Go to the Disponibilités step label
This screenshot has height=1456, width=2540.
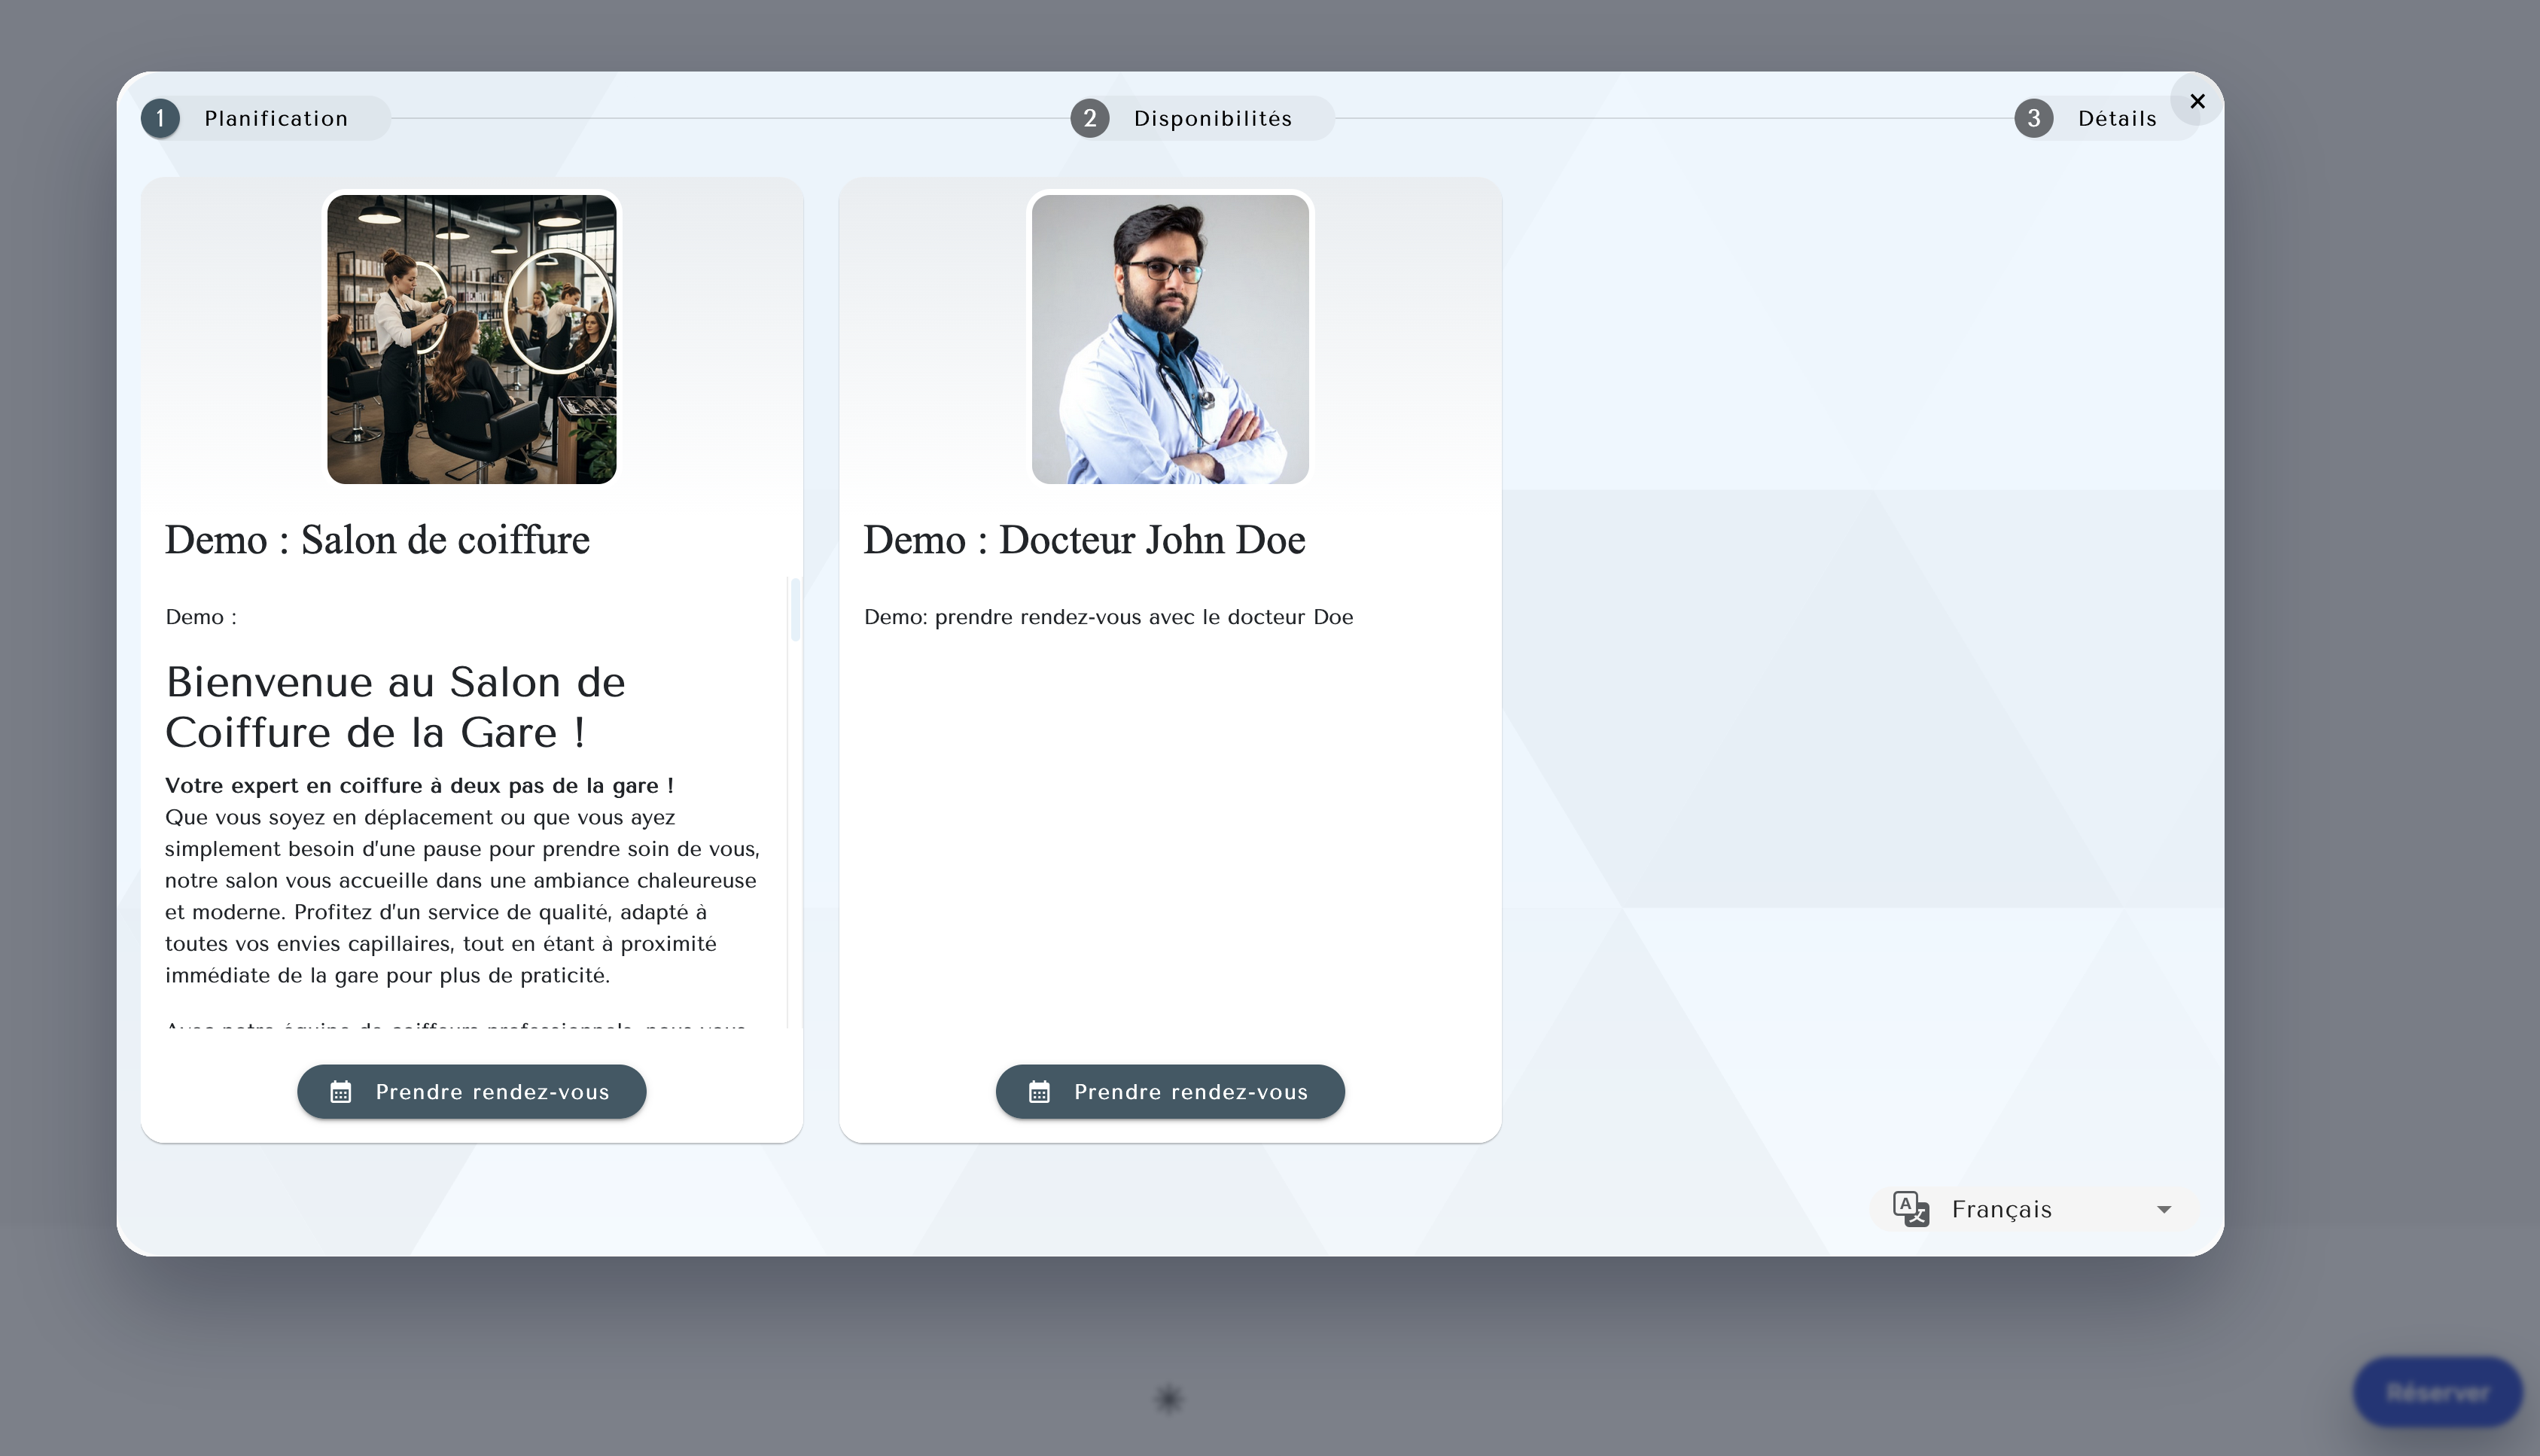tap(1212, 118)
